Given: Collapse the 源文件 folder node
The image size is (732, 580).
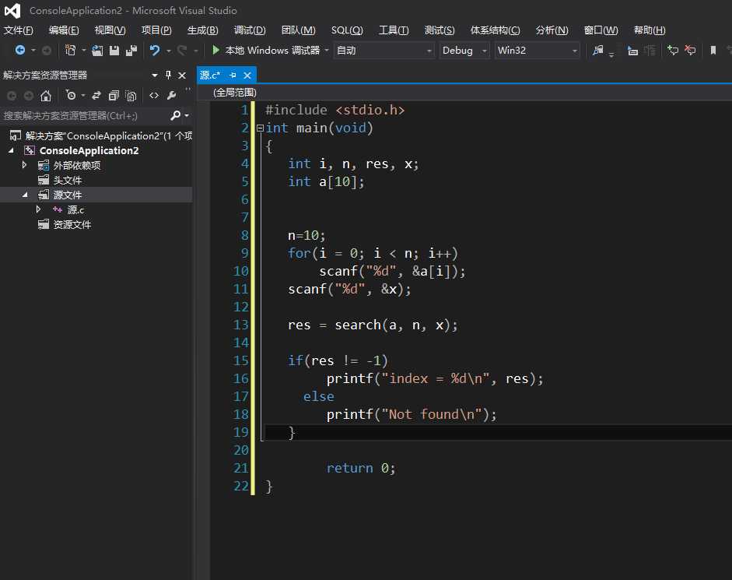Looking at the screenshot, I should click(x=25, y=195).
